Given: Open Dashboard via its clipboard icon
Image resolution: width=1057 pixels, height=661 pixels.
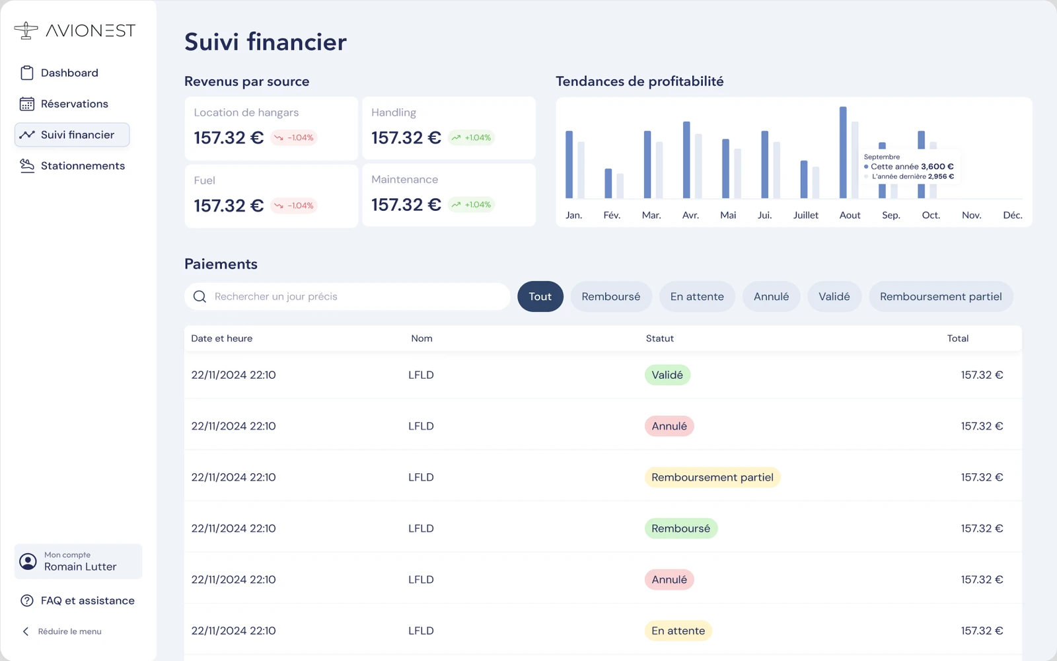Looking at the screenshot, I should tap(27, 73).
